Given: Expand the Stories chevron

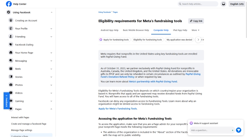Looking at the screenshot, I should tap(51, 77).
